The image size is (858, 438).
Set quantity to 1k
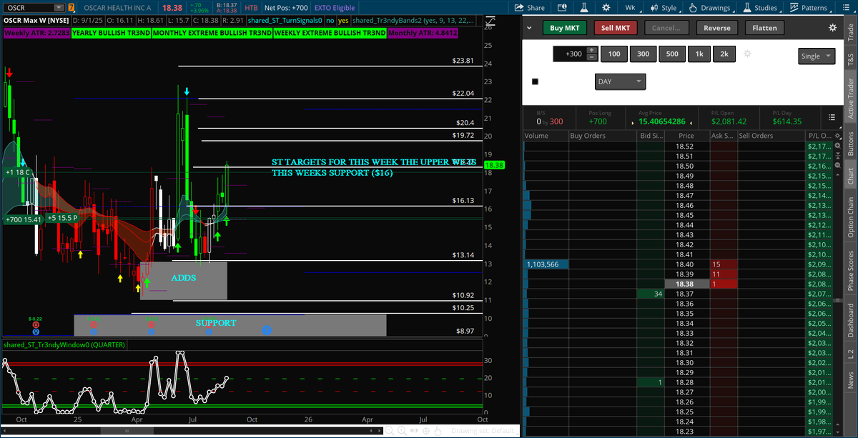pos(699,54)
